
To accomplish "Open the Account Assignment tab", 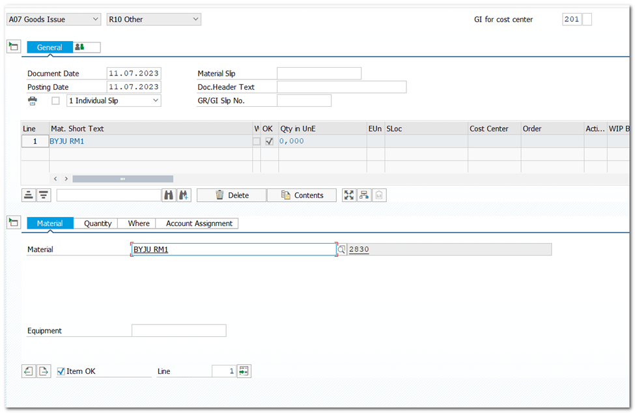I will [x=199, y=223].
